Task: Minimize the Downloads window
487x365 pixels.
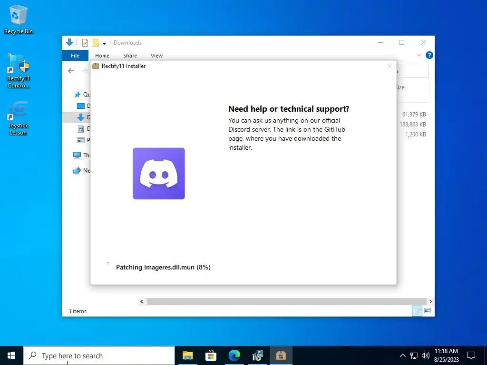Action: [x=380, y=42]
